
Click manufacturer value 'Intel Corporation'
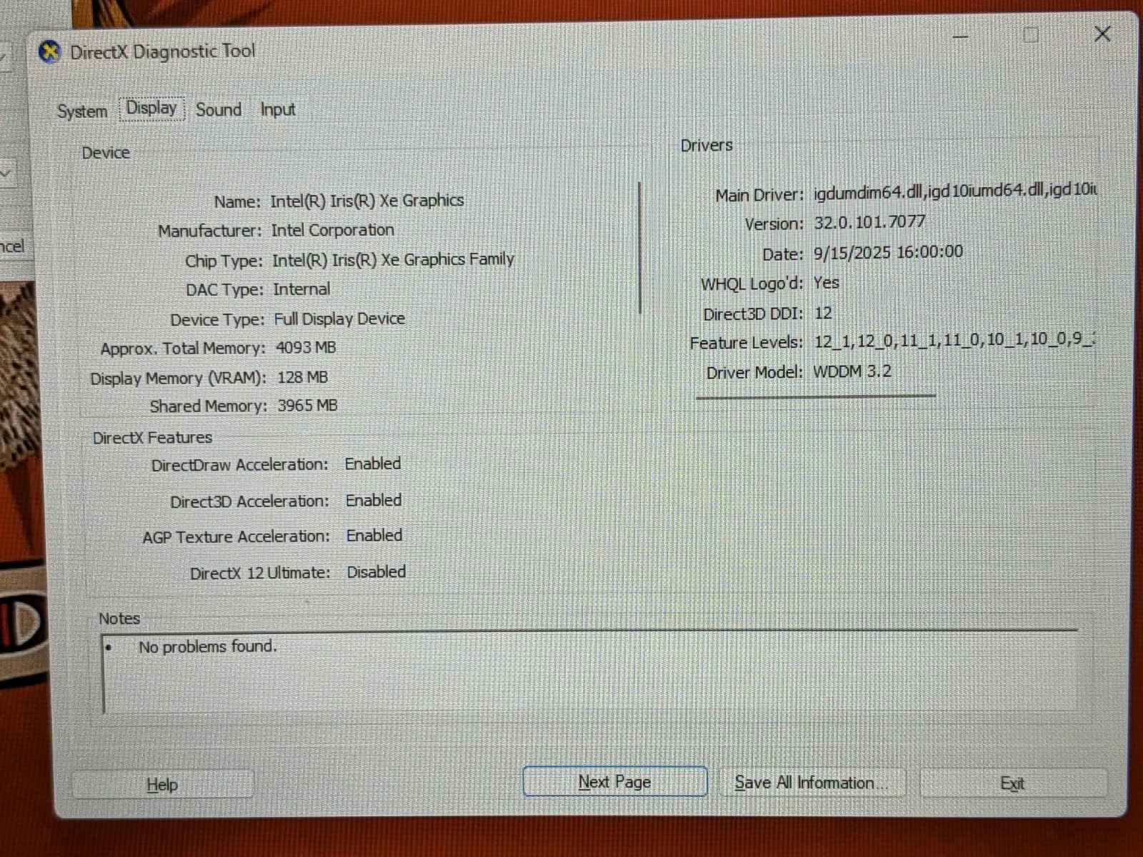[333, 230]
